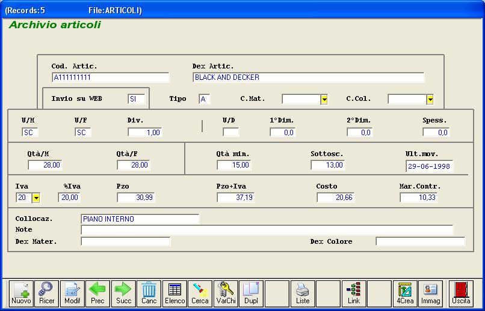Screen dimensions: 485x311
Task: Exit with the Uscita red door icon
Action: click(461, 294)
